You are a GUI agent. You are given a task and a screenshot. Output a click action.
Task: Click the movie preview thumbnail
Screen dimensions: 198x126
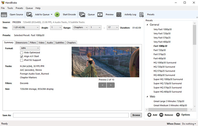pos(105,62)
